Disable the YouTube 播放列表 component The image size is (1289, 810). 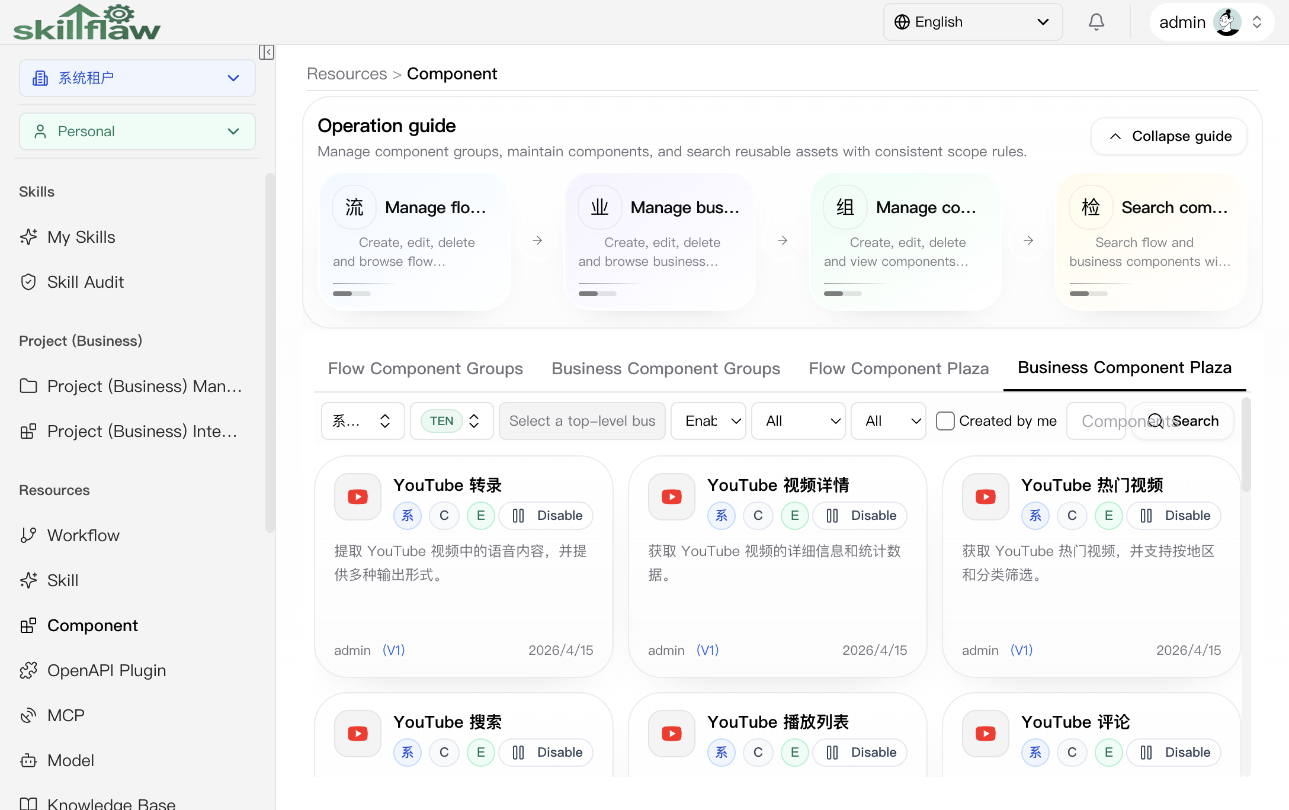click(x=860, y=753)
